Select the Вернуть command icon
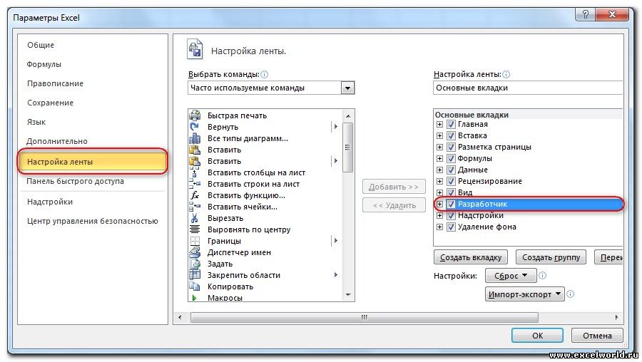The height and width of the screenshot is (362, 642). (195, 127)
